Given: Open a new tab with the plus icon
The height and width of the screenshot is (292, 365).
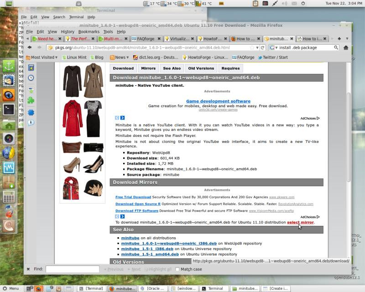Looking at the screenshot, I should (339, 39).
